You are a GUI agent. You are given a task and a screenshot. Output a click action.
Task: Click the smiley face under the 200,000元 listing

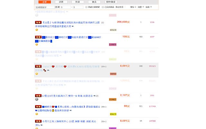tap(37, 30)
